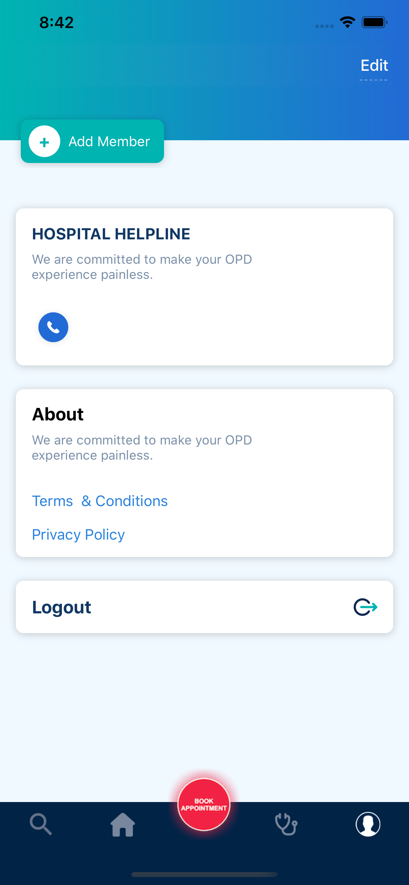Screen dimensions: 409x885
Task: Tap the About card heading
Action: [x=58, y=414]
